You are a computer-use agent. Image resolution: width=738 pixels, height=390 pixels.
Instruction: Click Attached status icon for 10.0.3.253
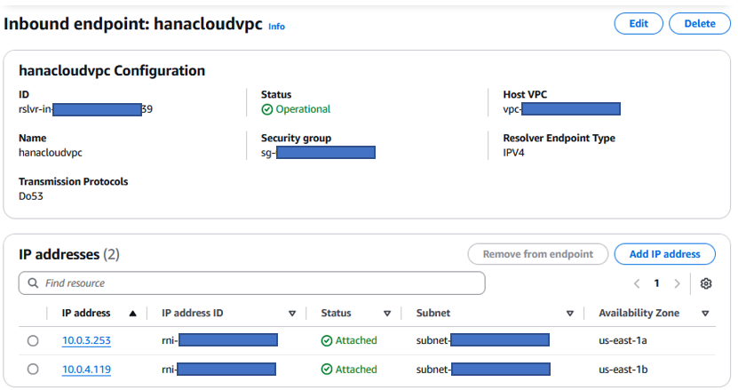(327, 340)
